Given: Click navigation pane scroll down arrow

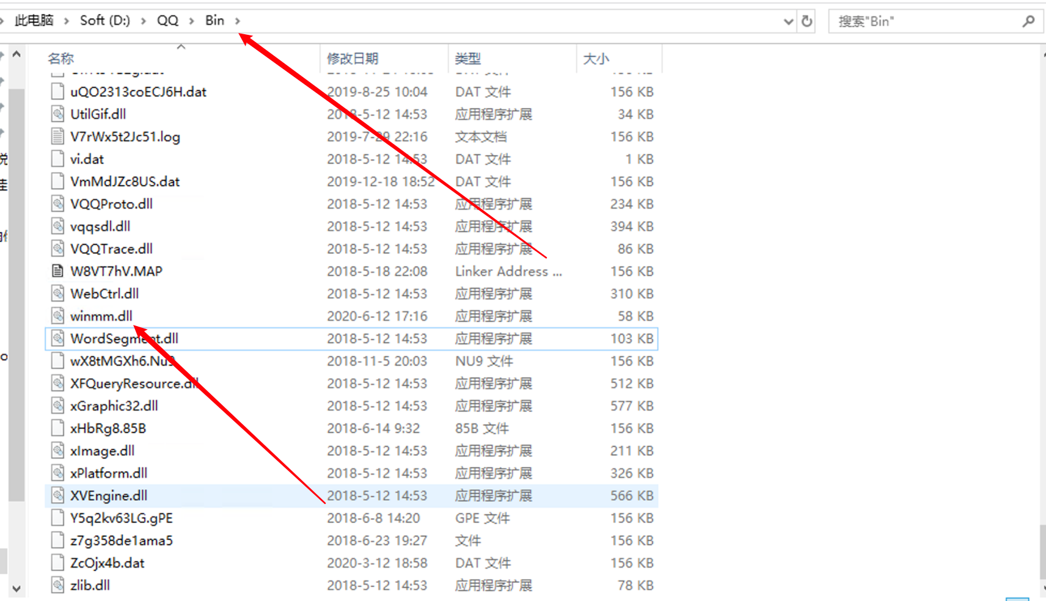Looking at the screenshot, I should pyautogui.click(x=16, y=589).
